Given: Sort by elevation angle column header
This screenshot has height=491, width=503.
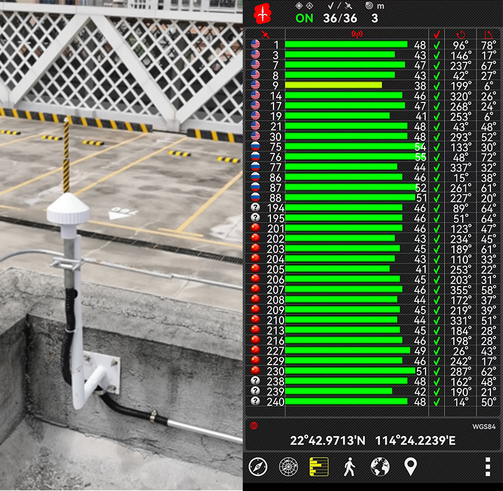Looking at the screenshot, I should tap(488, 34).
